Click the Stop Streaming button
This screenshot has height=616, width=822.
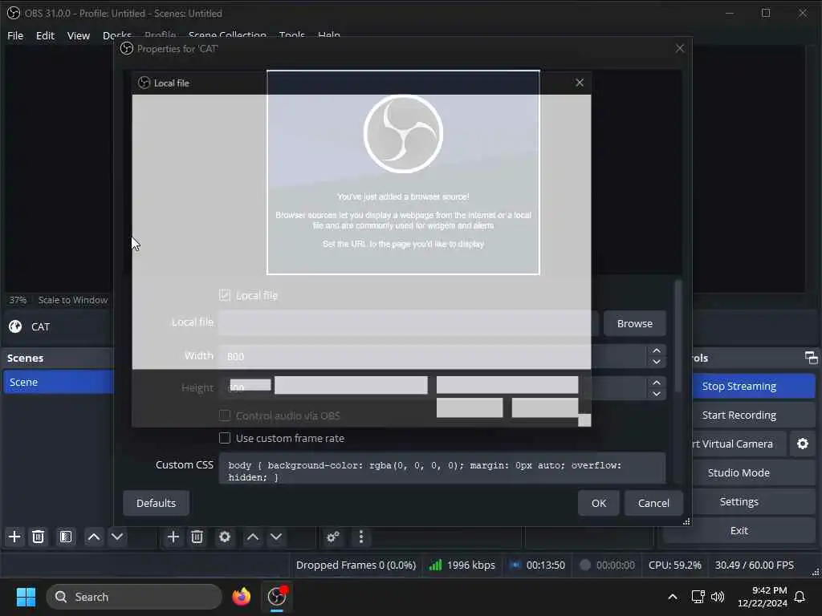pos(754,386)
